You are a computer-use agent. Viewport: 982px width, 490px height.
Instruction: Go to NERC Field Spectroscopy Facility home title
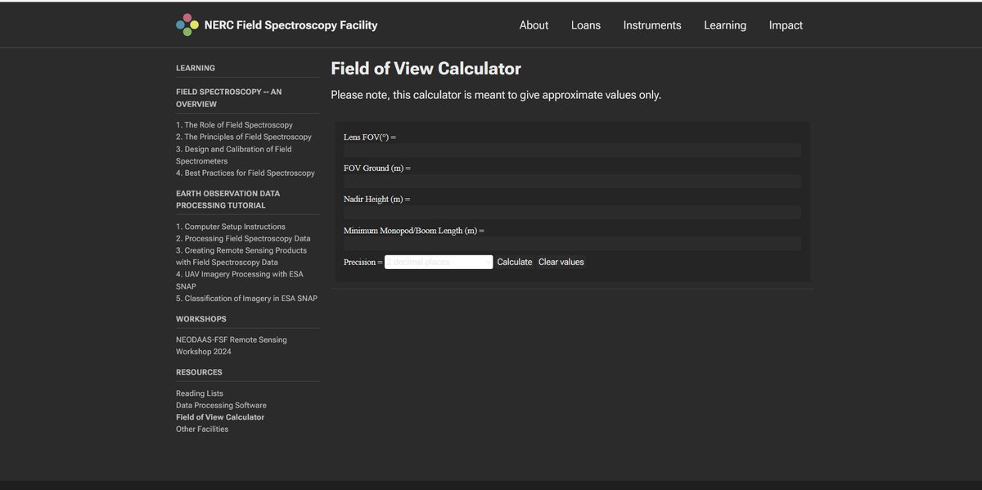291,25
